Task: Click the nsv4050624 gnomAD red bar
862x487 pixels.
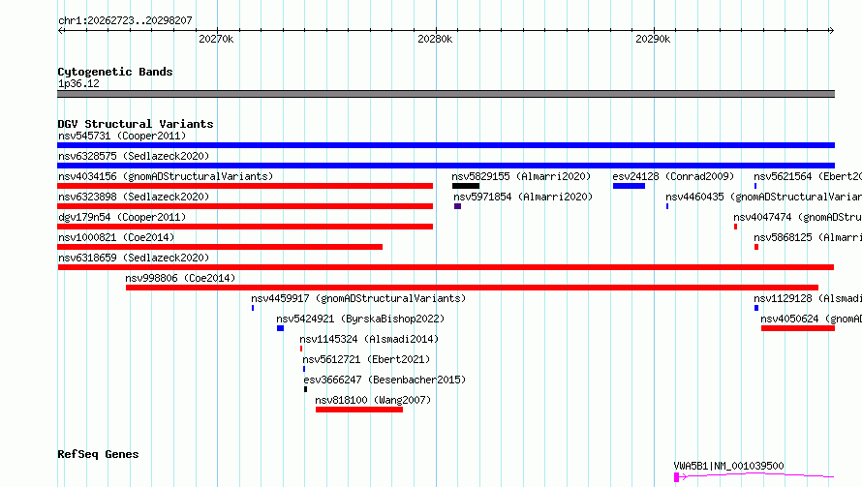Action: click(798, 328)
